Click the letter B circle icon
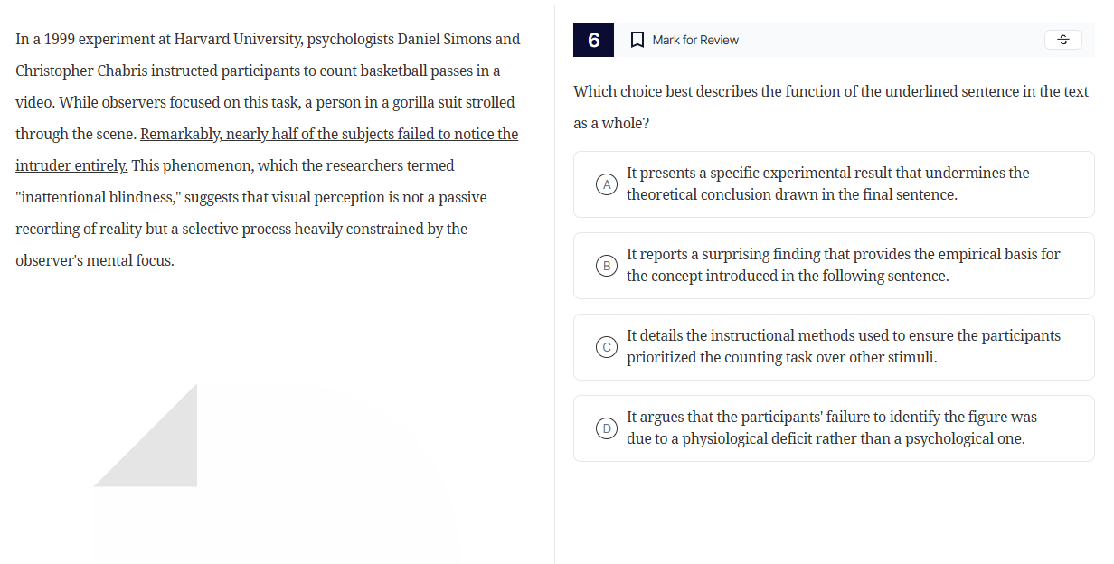The image size is (1114, 564). [x=609, y=266]
